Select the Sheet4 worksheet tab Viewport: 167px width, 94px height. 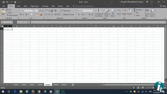[x=56, y=85]
